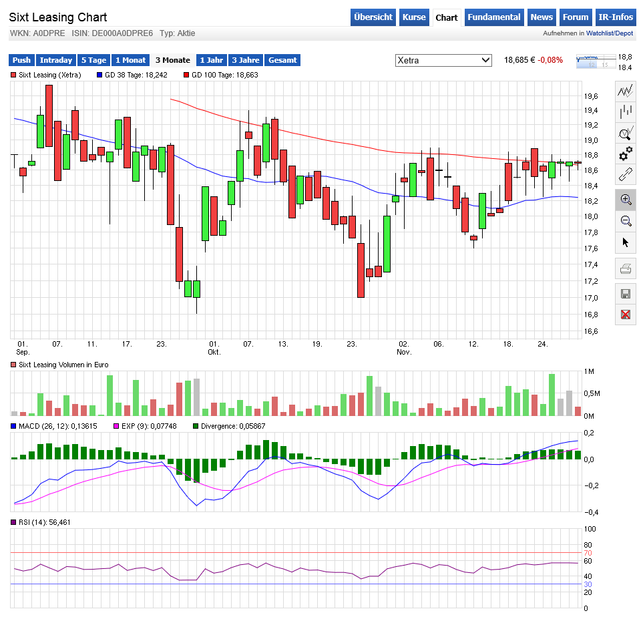Click the Watchlist/Depot link
643x621 pixels.
[610, 33]
